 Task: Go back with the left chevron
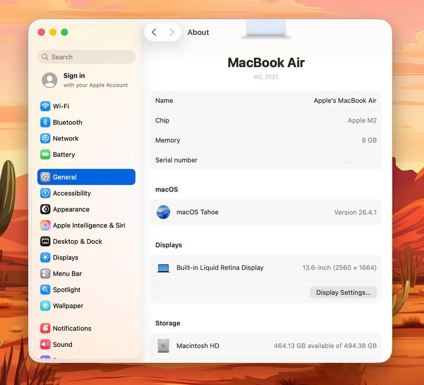click(154, 32)
